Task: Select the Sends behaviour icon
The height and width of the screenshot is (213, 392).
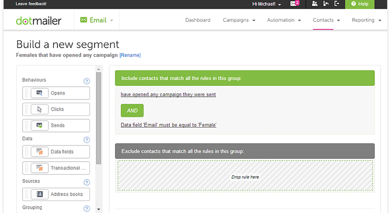Action: (39, 126)
